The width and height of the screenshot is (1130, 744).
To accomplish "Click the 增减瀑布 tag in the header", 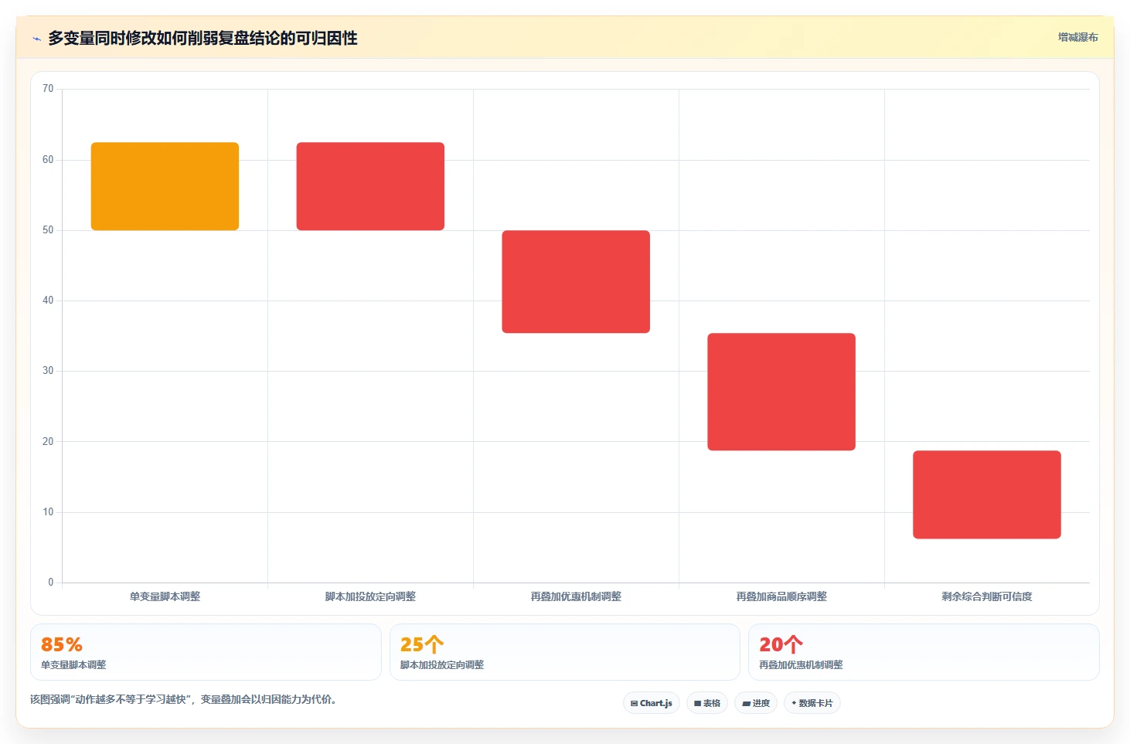I will point(1077,37).
